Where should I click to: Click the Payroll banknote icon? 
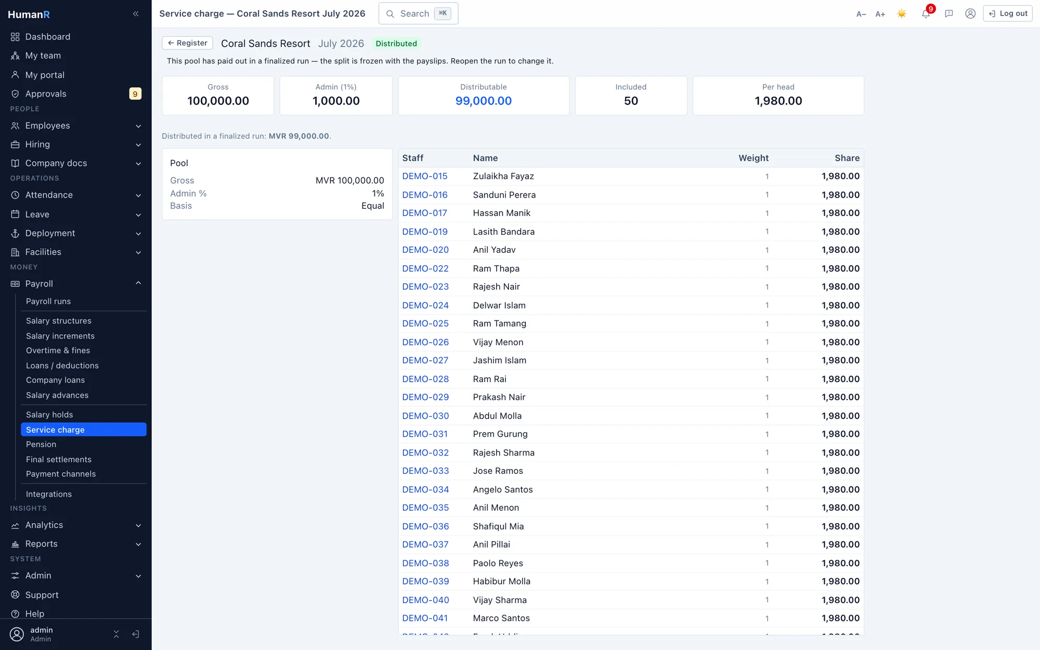pyautogui.click(x=15, y=284)
